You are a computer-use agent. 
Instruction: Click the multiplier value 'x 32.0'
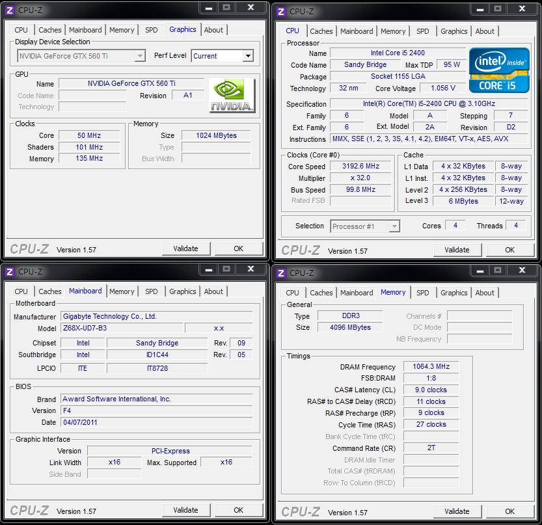(360, 178)
